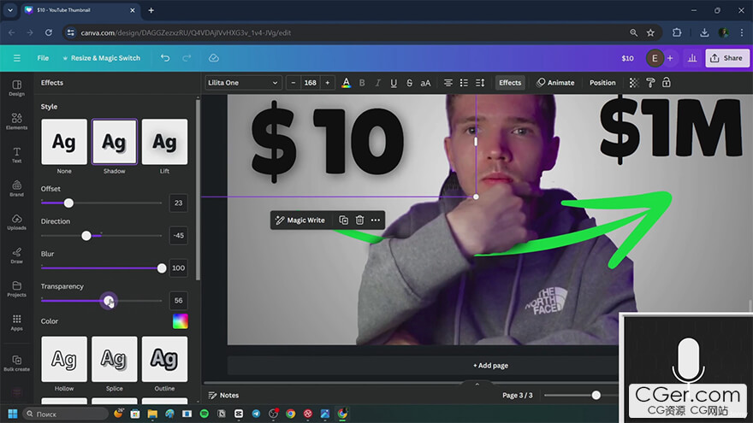This screenshot has height=423, width=753.
Task: Toggle bold formatting
Action: point(362,83)
